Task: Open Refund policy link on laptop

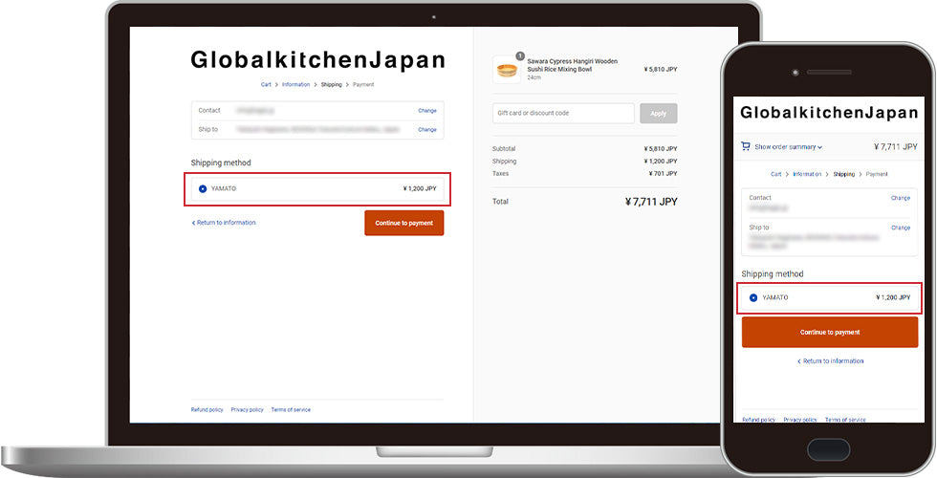Action: coord(207,410)
